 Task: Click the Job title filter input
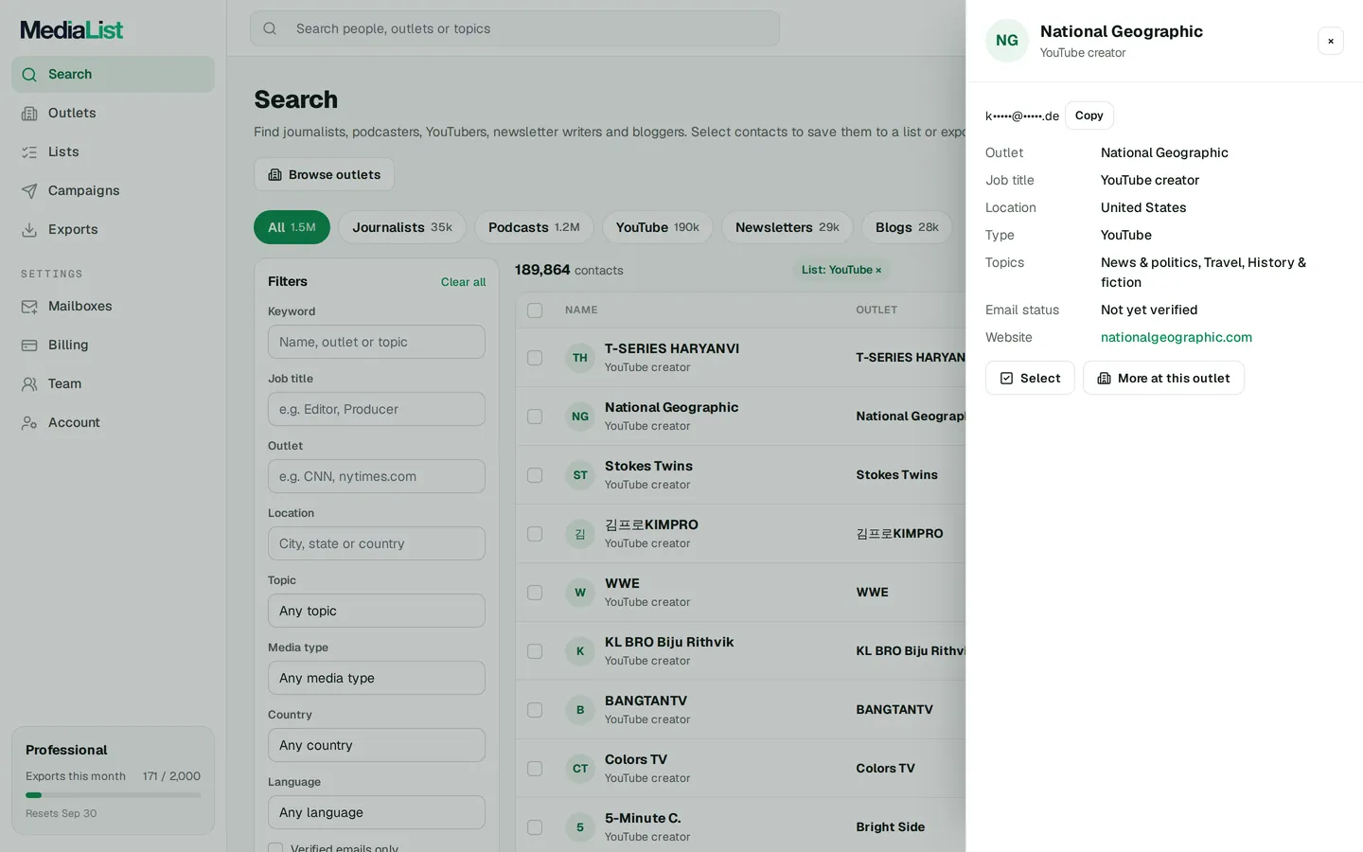tap(377, 409)
